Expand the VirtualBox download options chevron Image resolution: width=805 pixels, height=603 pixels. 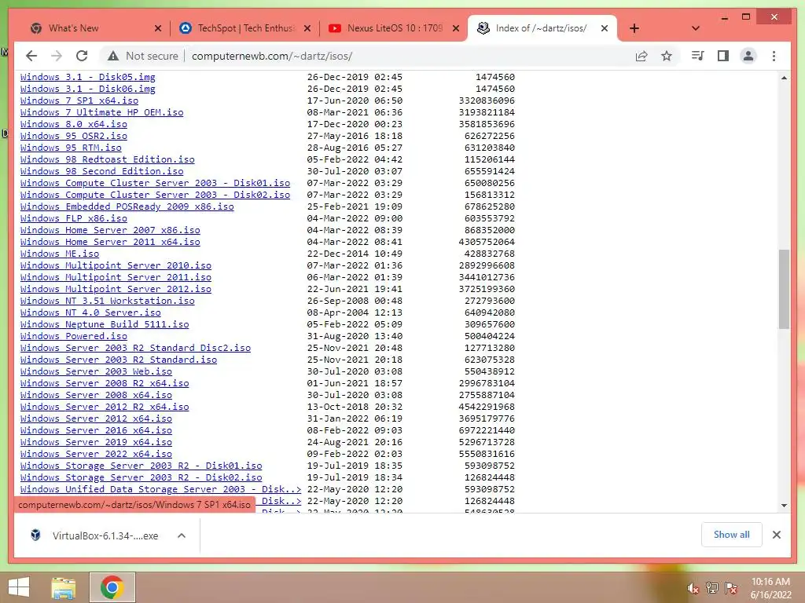click(x=182, y=535)
